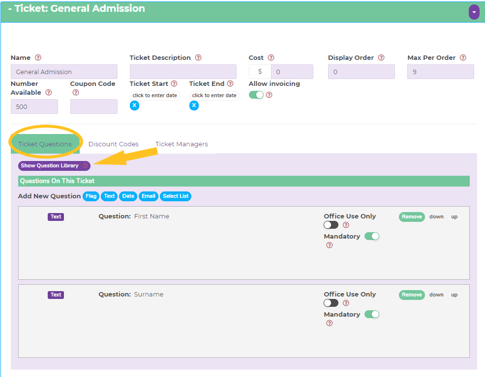Open Ticket Start date picker

(x=154, y=95)
